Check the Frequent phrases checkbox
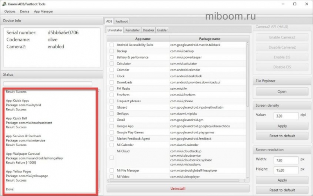Image resolution: width=313 pixels, height=196 pixels. point(112,101)
